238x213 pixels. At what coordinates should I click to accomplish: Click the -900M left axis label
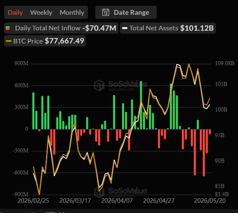point(21,195)
